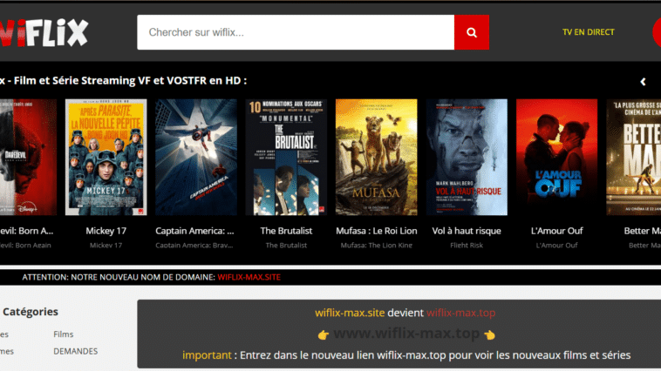Screen dimensions: 661x371
Task: Follow the red WIFLIX-MAX.SITE domain link
Action: 249,277
